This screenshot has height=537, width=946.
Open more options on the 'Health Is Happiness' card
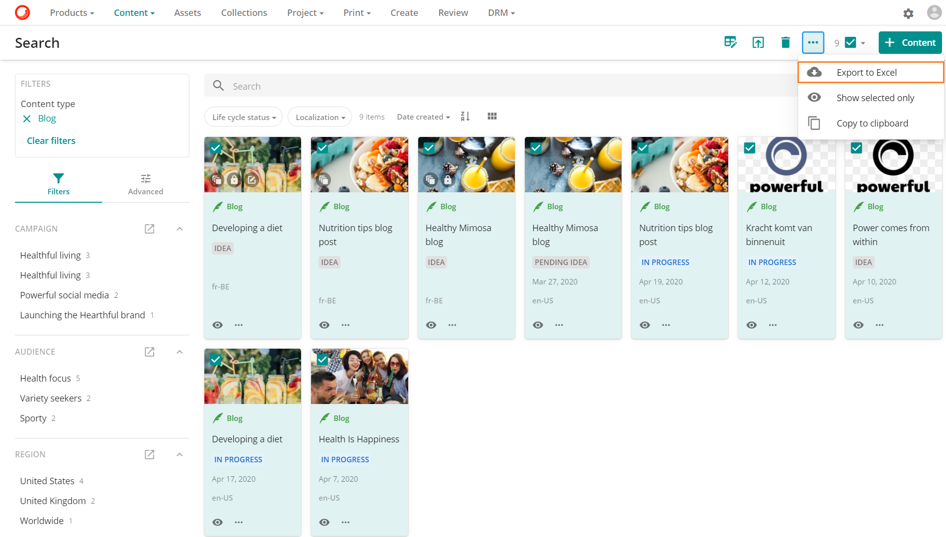pyautogui.click(x=345, y=522)
